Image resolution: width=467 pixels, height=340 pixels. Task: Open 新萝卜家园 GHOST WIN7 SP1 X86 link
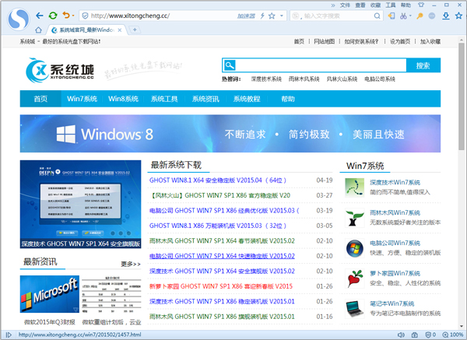[221, 286]
